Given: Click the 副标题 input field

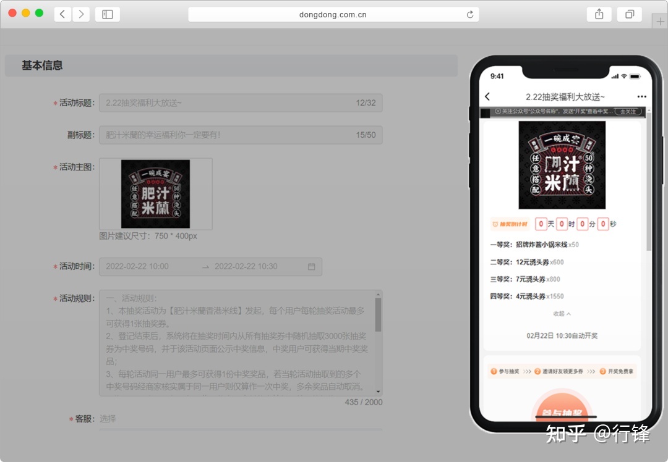Looking at the screenshot, I should [x=241, y=135].
